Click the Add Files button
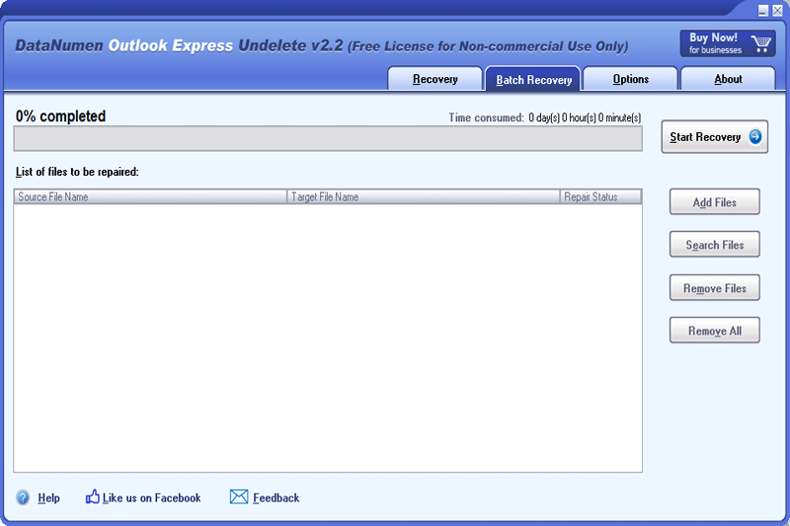Viewport: 790px width, 526px height. pyautogui.click(x=714, y=202)
